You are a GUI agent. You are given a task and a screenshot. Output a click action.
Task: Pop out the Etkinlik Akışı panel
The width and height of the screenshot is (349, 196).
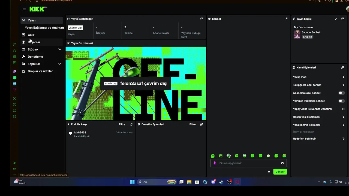point(131,124)
